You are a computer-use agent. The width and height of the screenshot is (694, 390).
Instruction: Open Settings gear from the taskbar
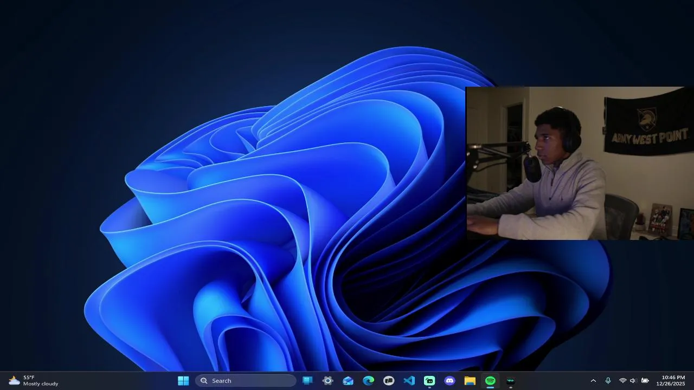(327, 381)
